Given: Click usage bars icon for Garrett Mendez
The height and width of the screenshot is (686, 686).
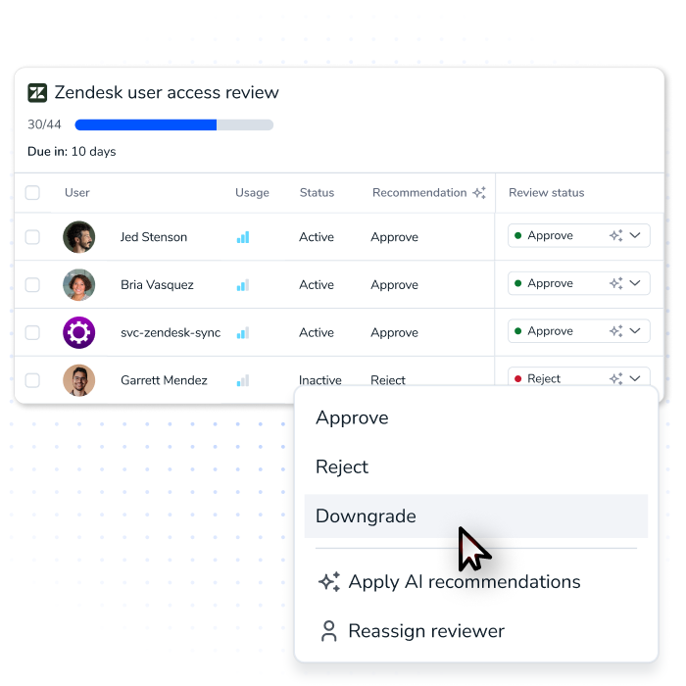Looking at the screenshot, I should [x=242, y=380].
